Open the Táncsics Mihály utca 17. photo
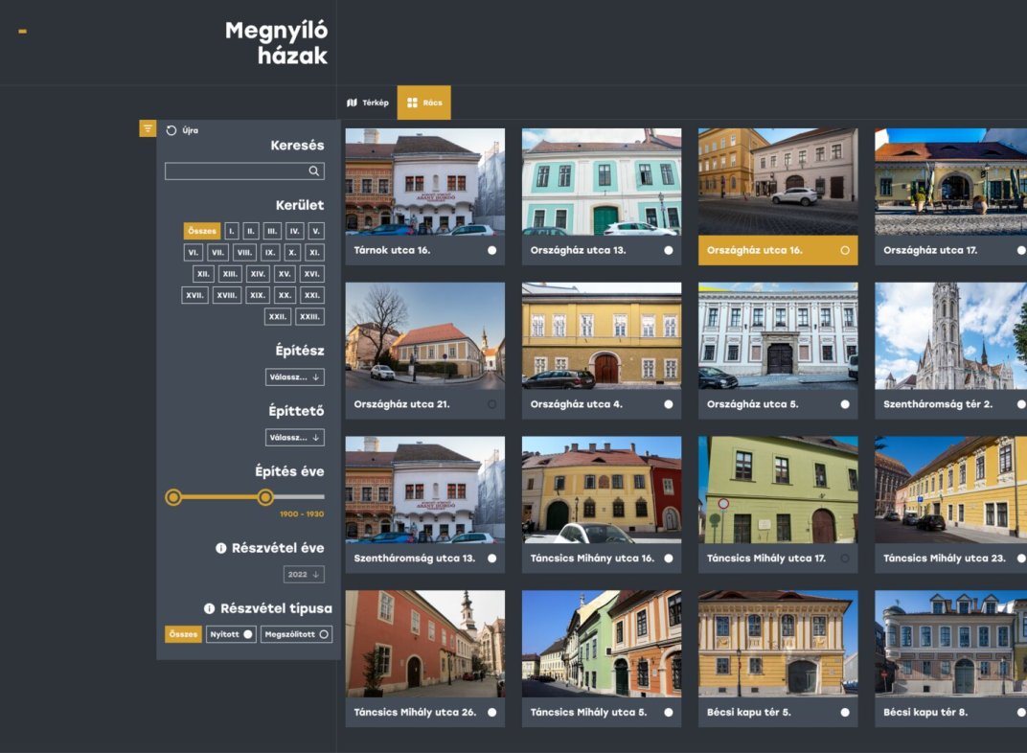This screenshot has height=753, width=1027. pyautogui.click(x=778, y=490)
